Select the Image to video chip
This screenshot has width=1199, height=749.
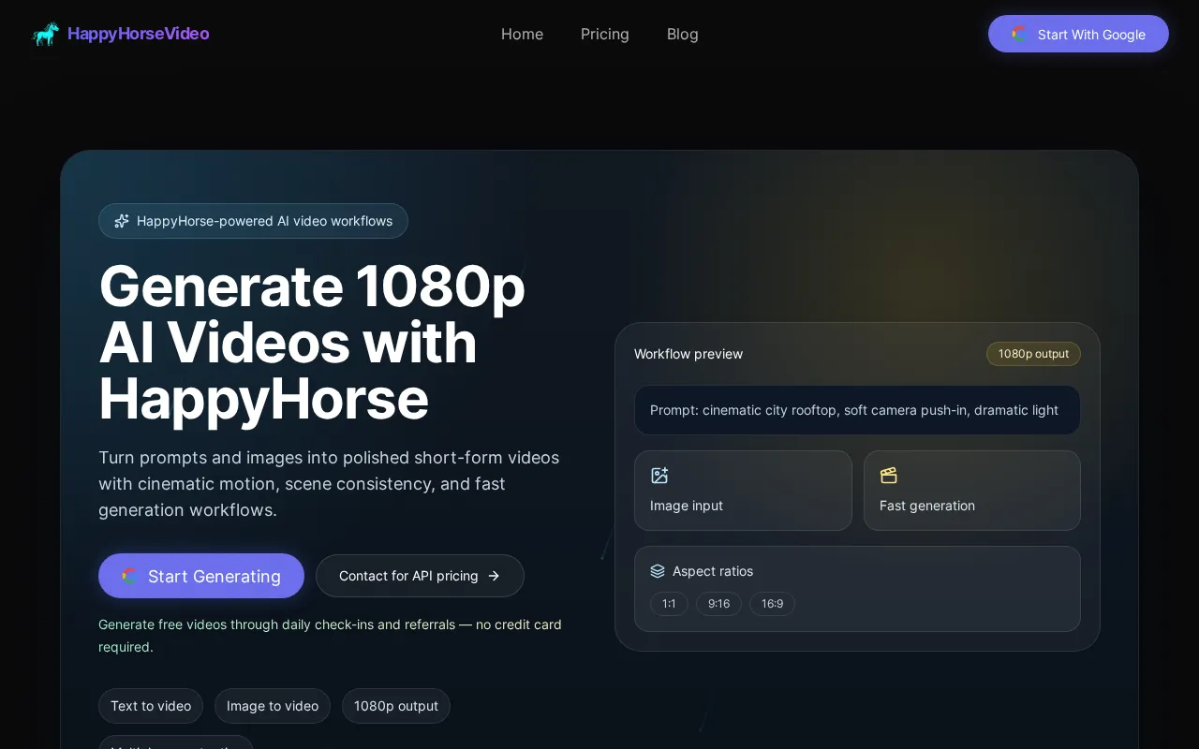273,706
